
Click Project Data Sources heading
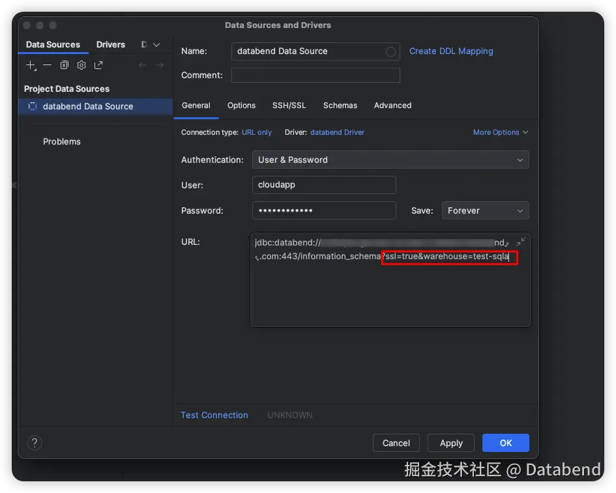66,89
